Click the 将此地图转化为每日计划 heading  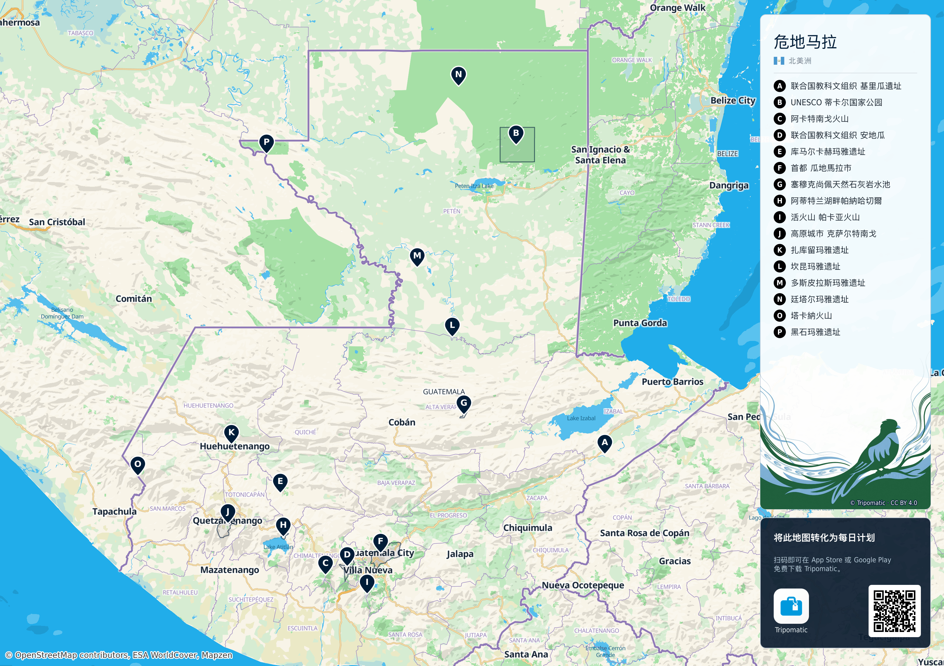[824, 538]
